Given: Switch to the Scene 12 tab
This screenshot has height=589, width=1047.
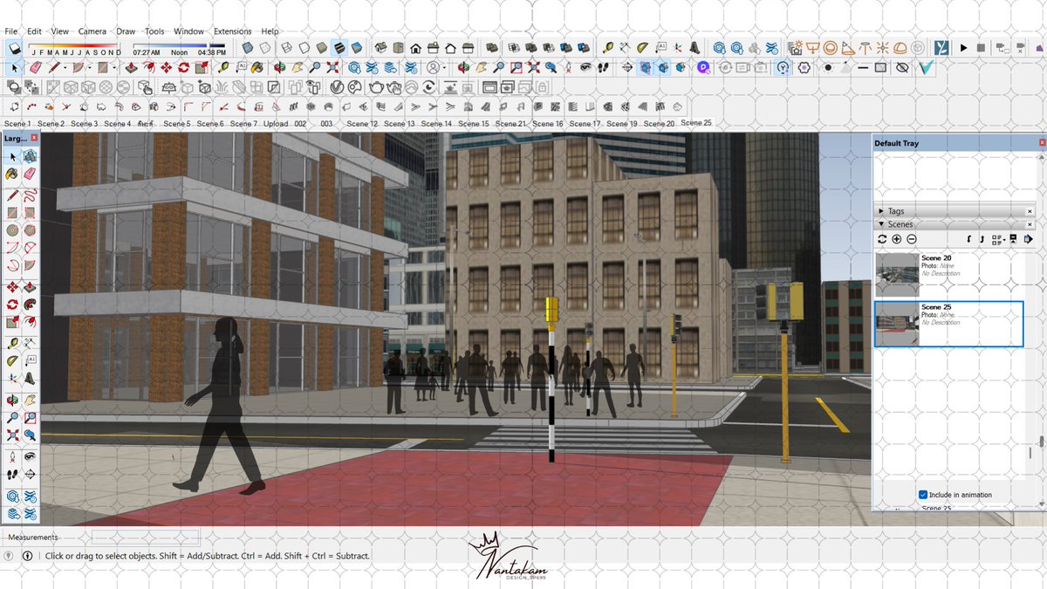Looking at the screenshot, I should tap(362, 123).
